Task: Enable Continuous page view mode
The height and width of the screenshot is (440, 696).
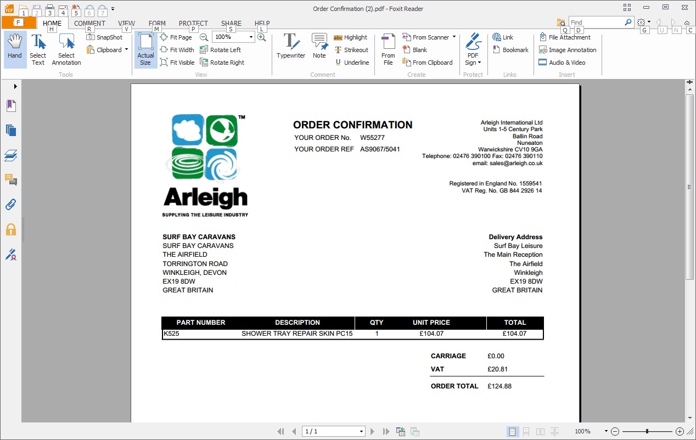Action: point(526,432)
